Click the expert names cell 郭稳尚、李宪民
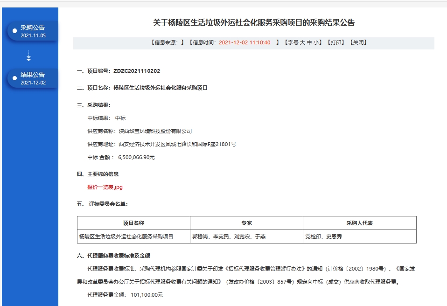Image resolution: width=447 pixels, height=306 pixels. [x=229, y=236]
